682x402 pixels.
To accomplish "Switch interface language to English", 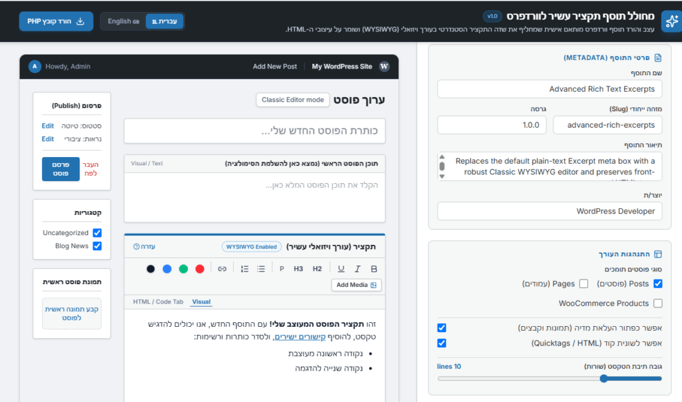I will 123,21.
